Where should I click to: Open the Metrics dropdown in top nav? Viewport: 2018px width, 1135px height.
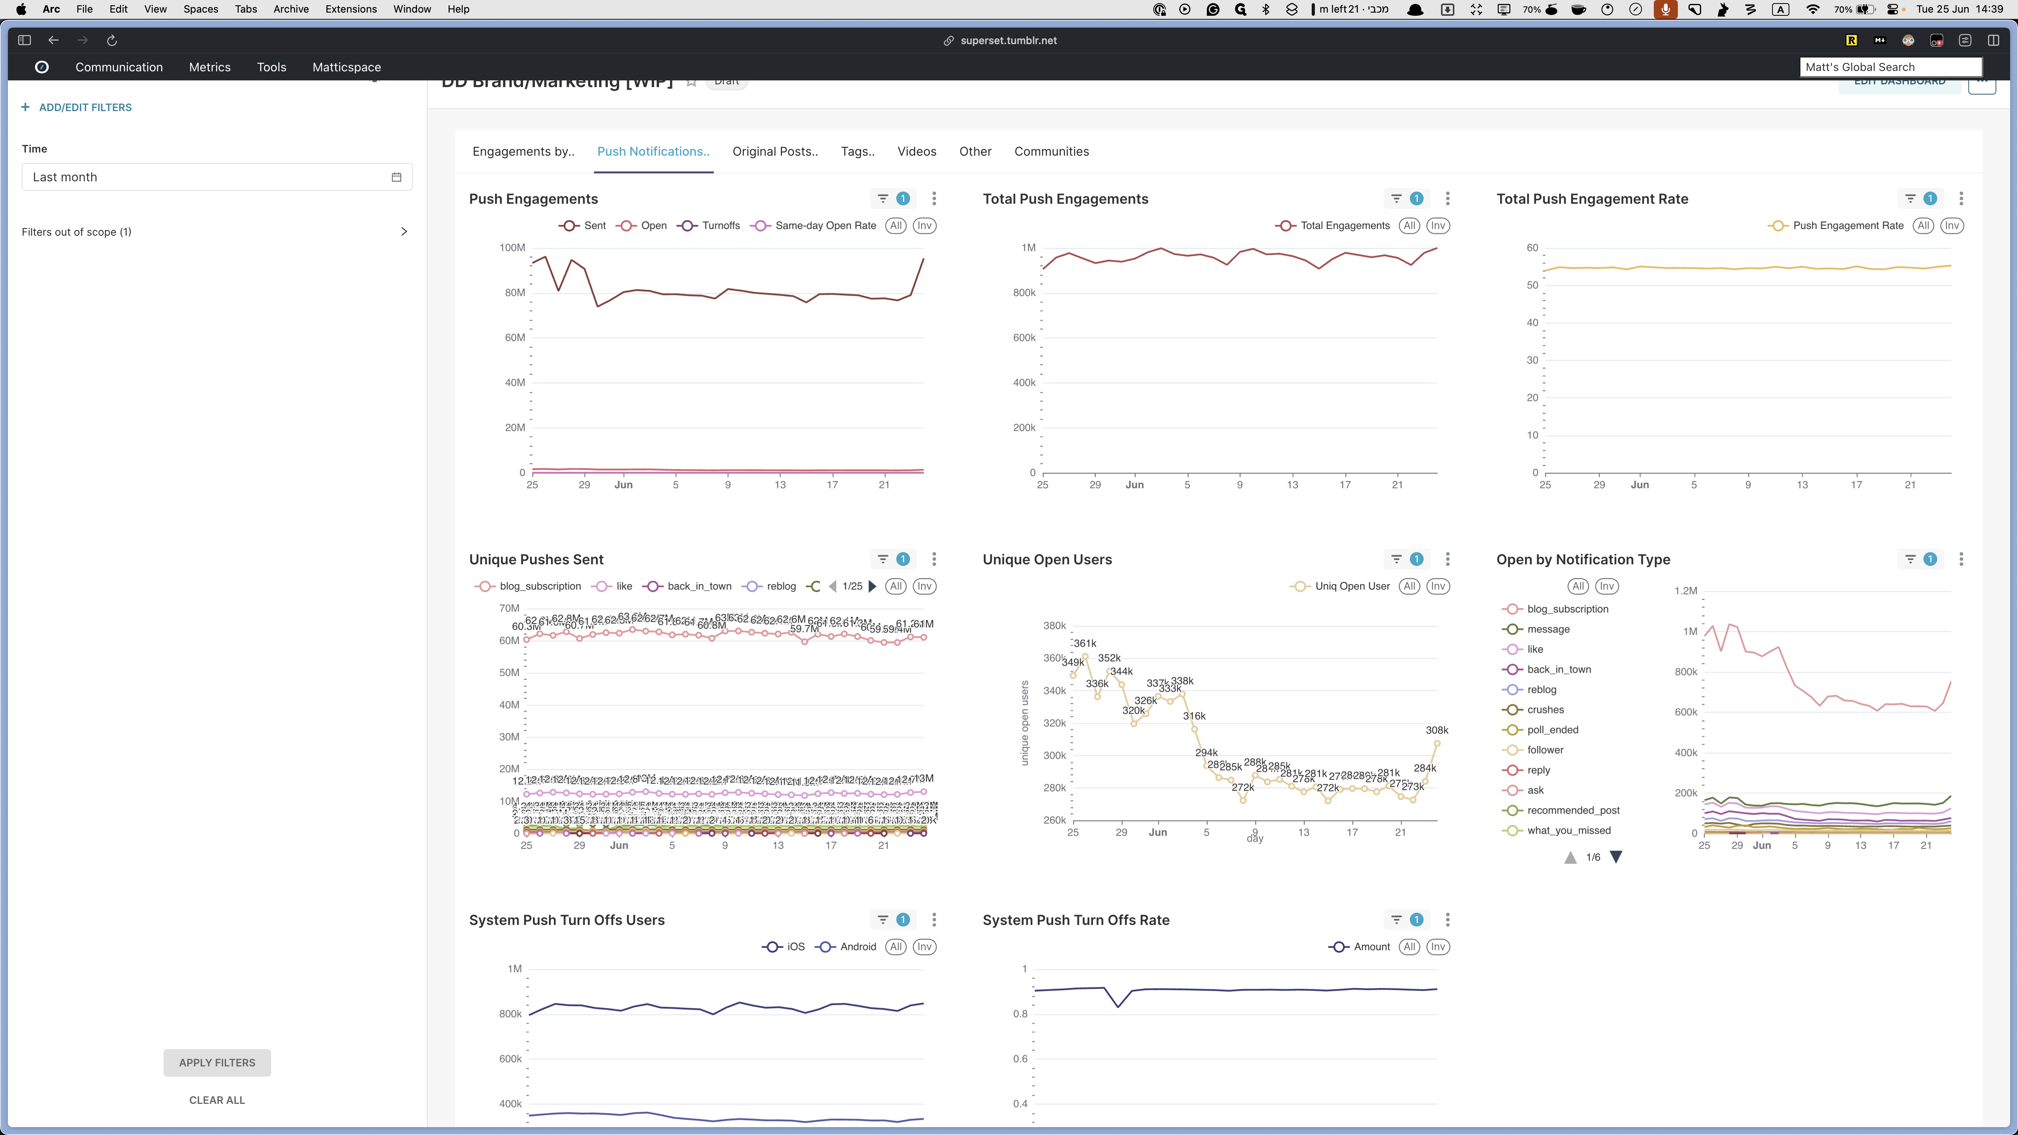pyautogui.click(x=210, y=67)
